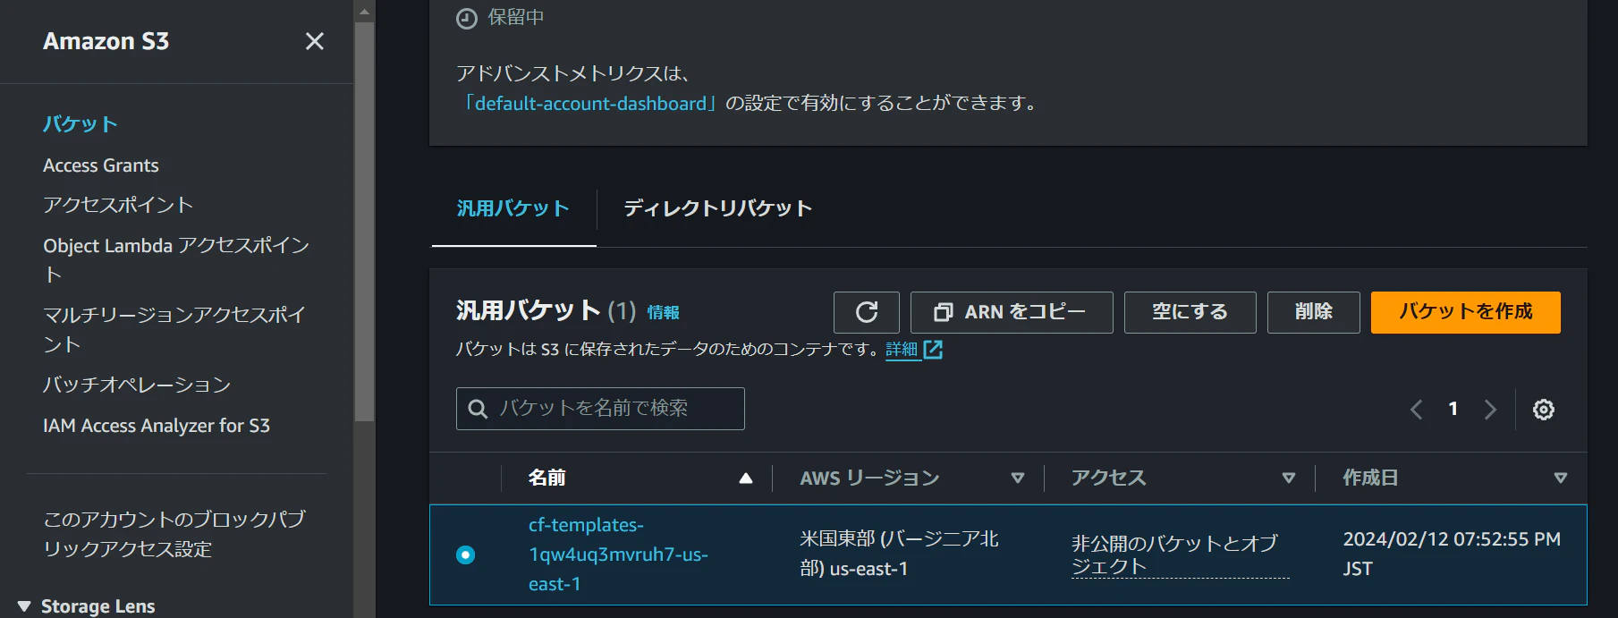This screenshot has height=618, width=1618.
Task: Sort by 作成日 column arrow
Action: [1561, 478]
